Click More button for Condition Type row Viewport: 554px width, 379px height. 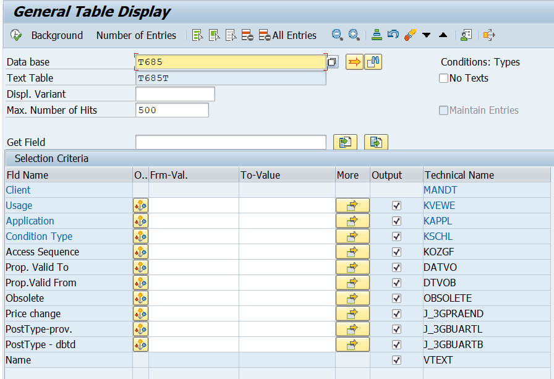point(352,236)
